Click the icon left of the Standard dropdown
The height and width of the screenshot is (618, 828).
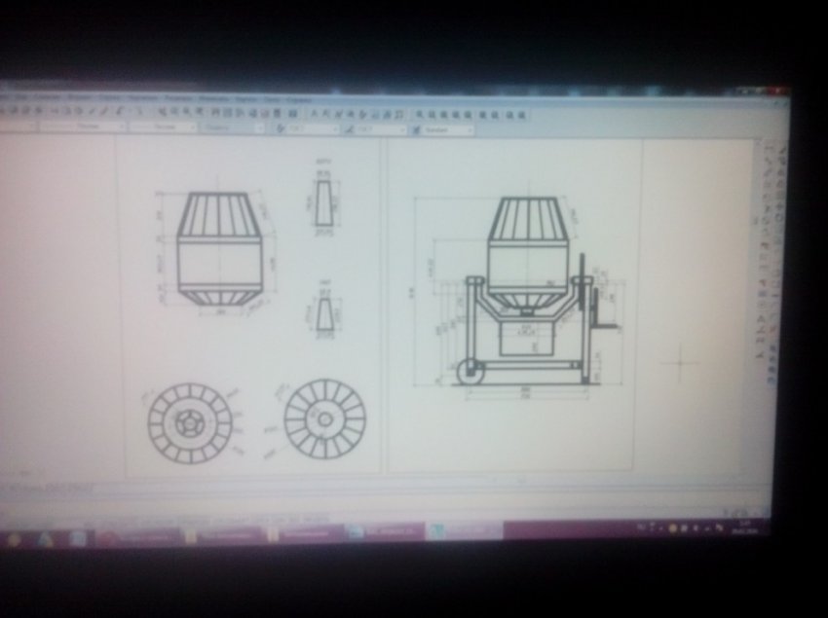tap(414, 128)
